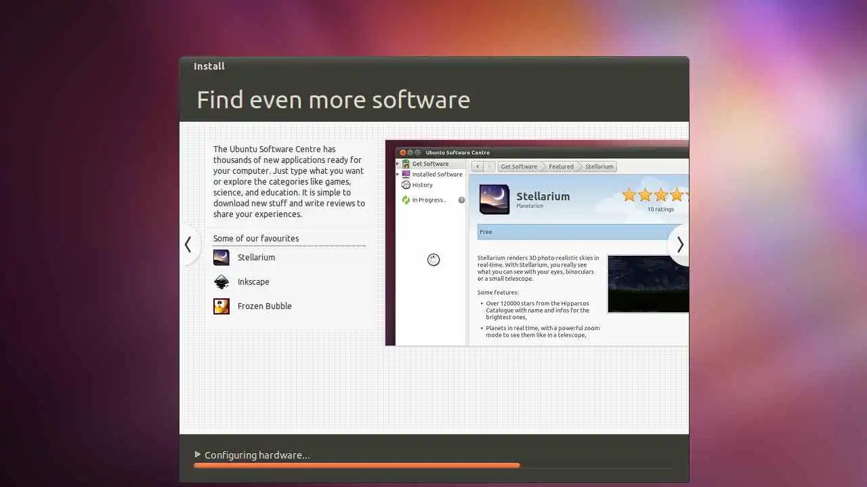The height and width of the screenshot is (487, 867).
Task: Click the Stellarium star rating
Action: pyautogui.click(x=655, y=195)
